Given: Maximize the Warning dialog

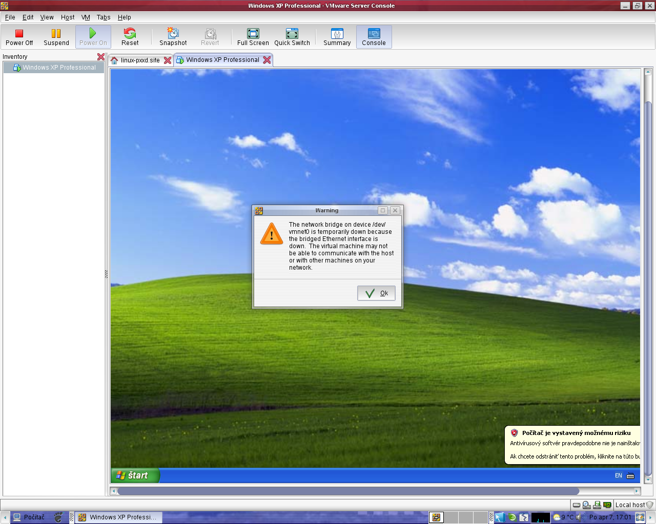Looking at the screenshot, I should pos(383,210).
